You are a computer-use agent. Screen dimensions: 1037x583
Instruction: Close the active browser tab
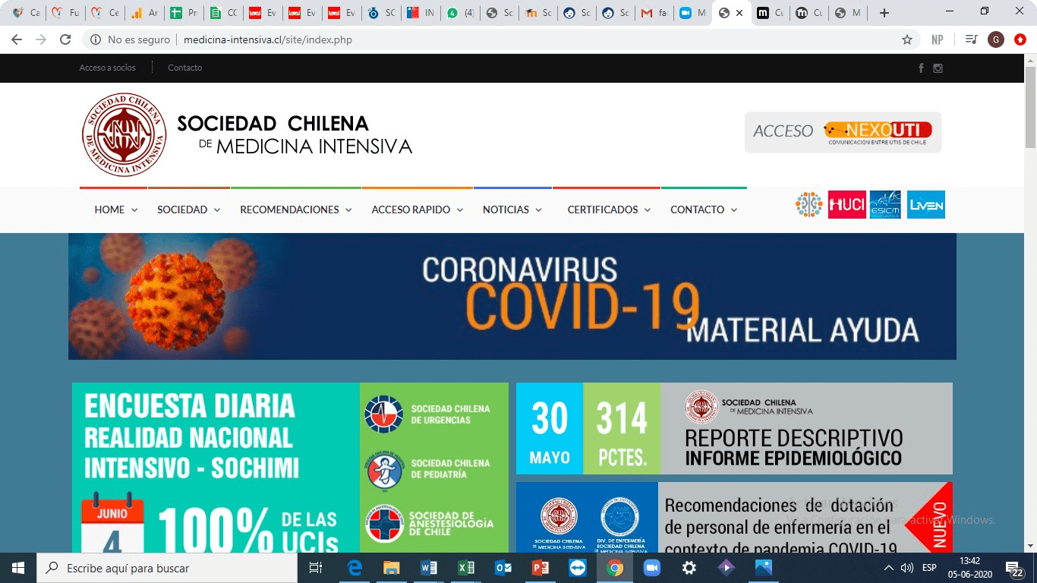click(739, 13)
